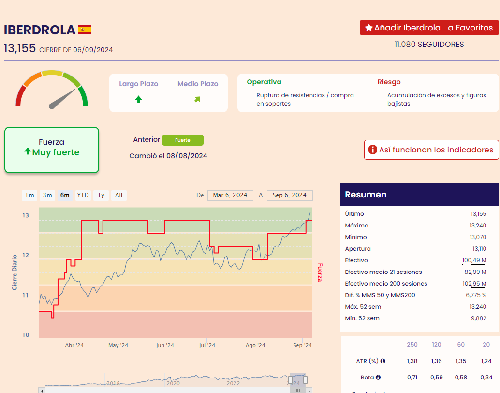Image resolution: width=500 pixels, height=393 pixels.
Task: Click the Dif. % value 6,775 %
Action: [x=476, y=295]
